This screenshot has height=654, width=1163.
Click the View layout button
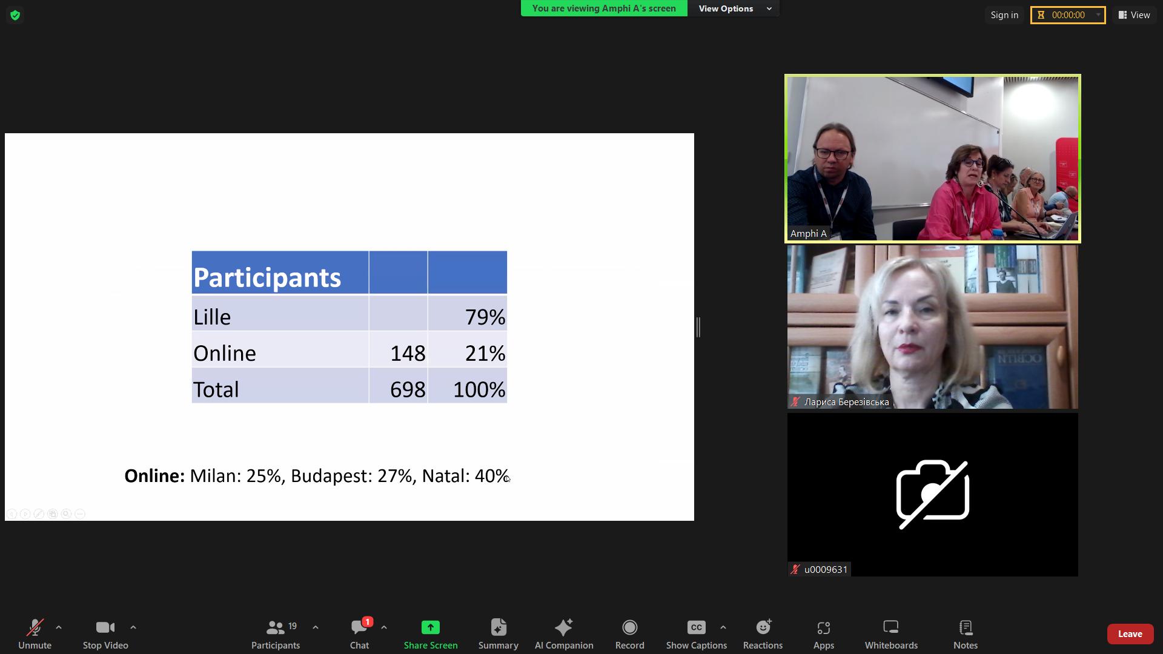tap(1135, 15)
